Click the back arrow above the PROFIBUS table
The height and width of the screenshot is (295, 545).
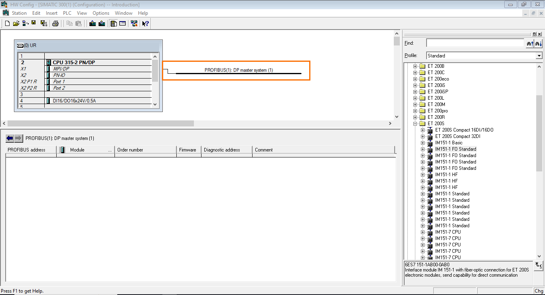(9, 138)
